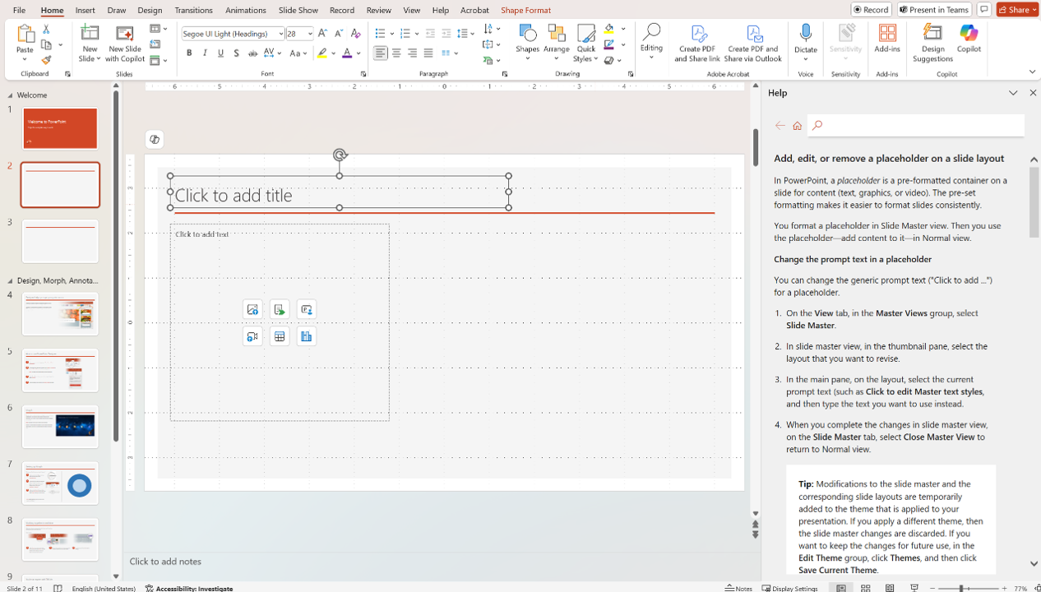Toggle bold formatting
The image size is (1041, 592).
point(189,53)
